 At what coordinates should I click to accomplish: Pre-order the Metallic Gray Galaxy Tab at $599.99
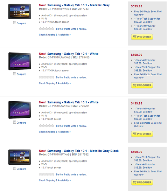[142, 37]
